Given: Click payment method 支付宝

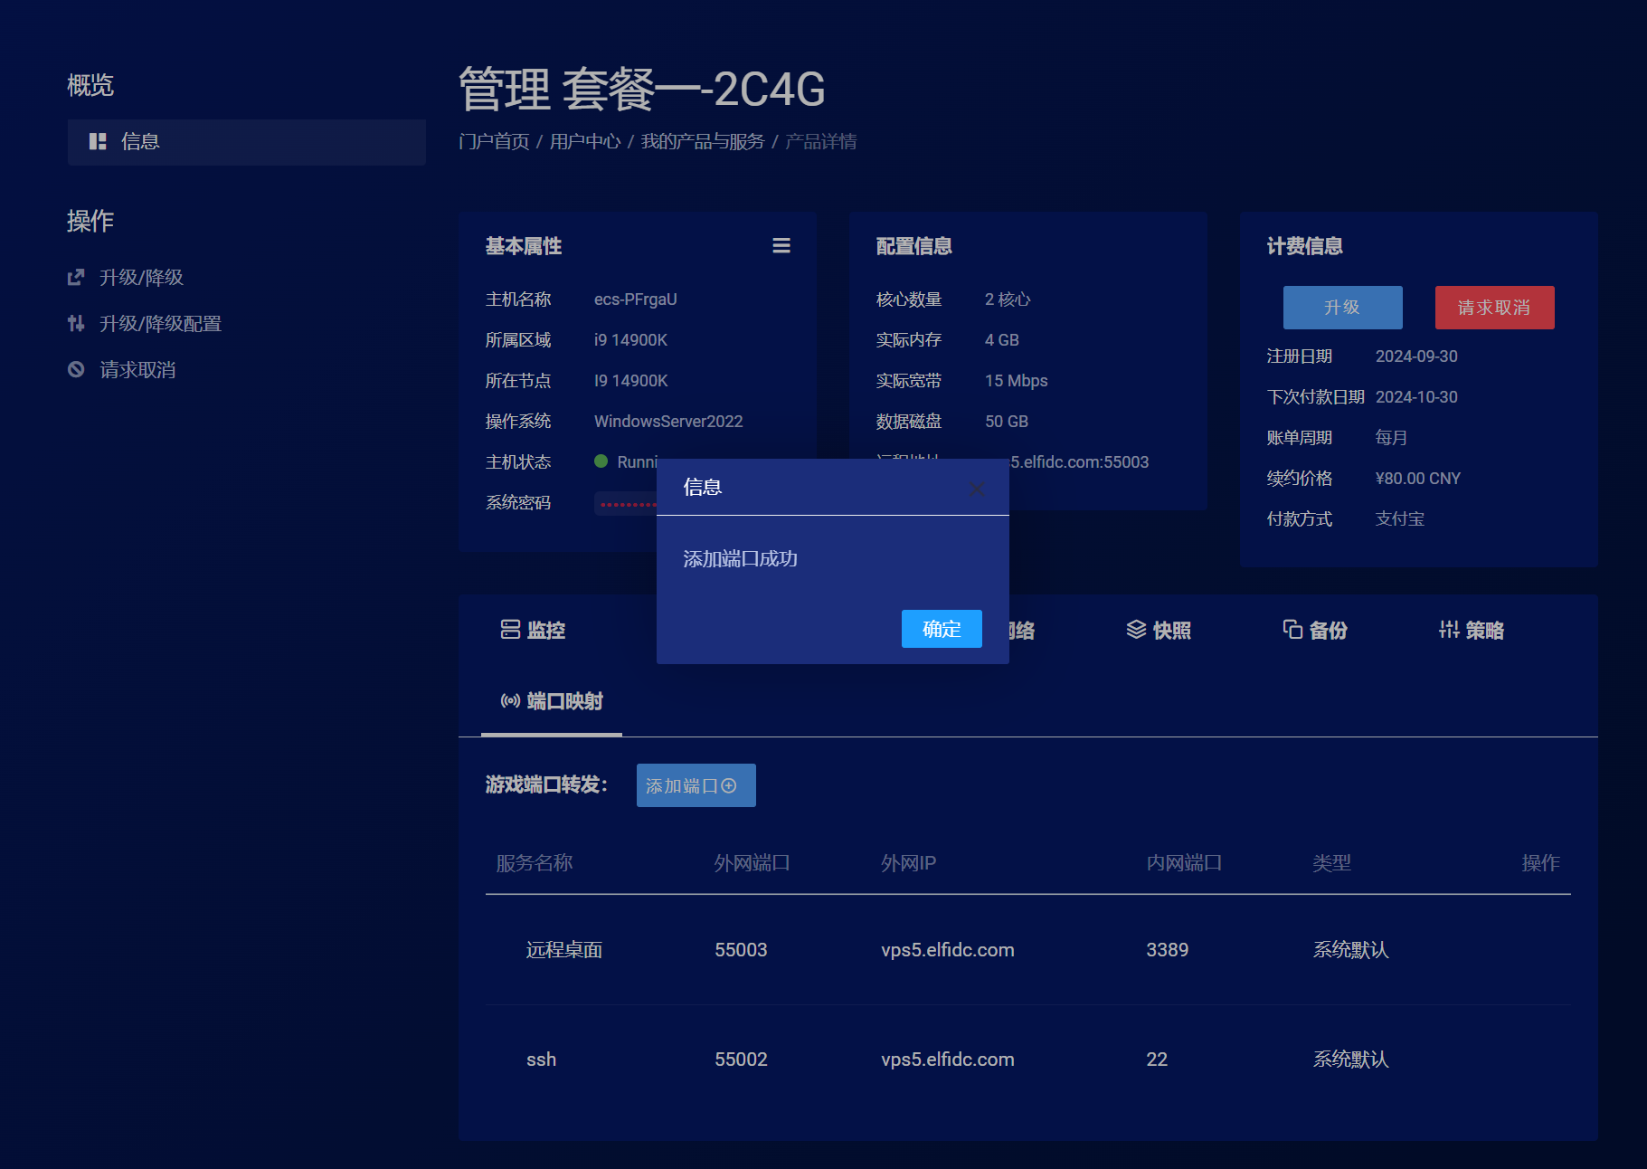Looking at the screenshot, I should point(1399,519).
